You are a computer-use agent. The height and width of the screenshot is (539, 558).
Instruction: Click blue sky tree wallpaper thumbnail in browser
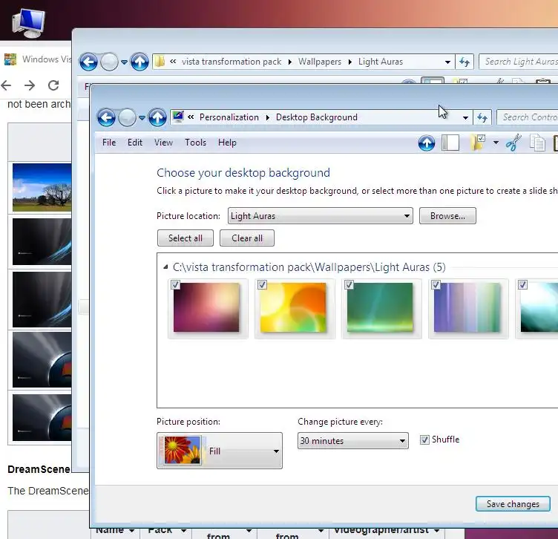[x=42, y=188]
